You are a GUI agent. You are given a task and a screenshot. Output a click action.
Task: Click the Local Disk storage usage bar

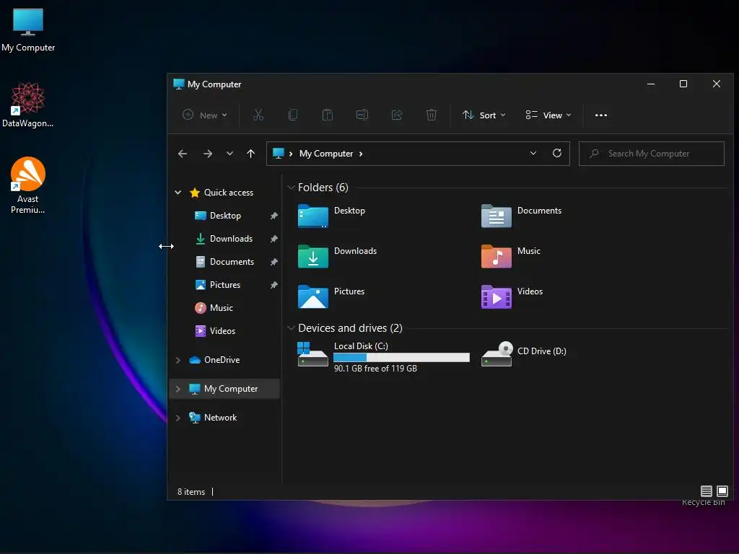point(401,358)
